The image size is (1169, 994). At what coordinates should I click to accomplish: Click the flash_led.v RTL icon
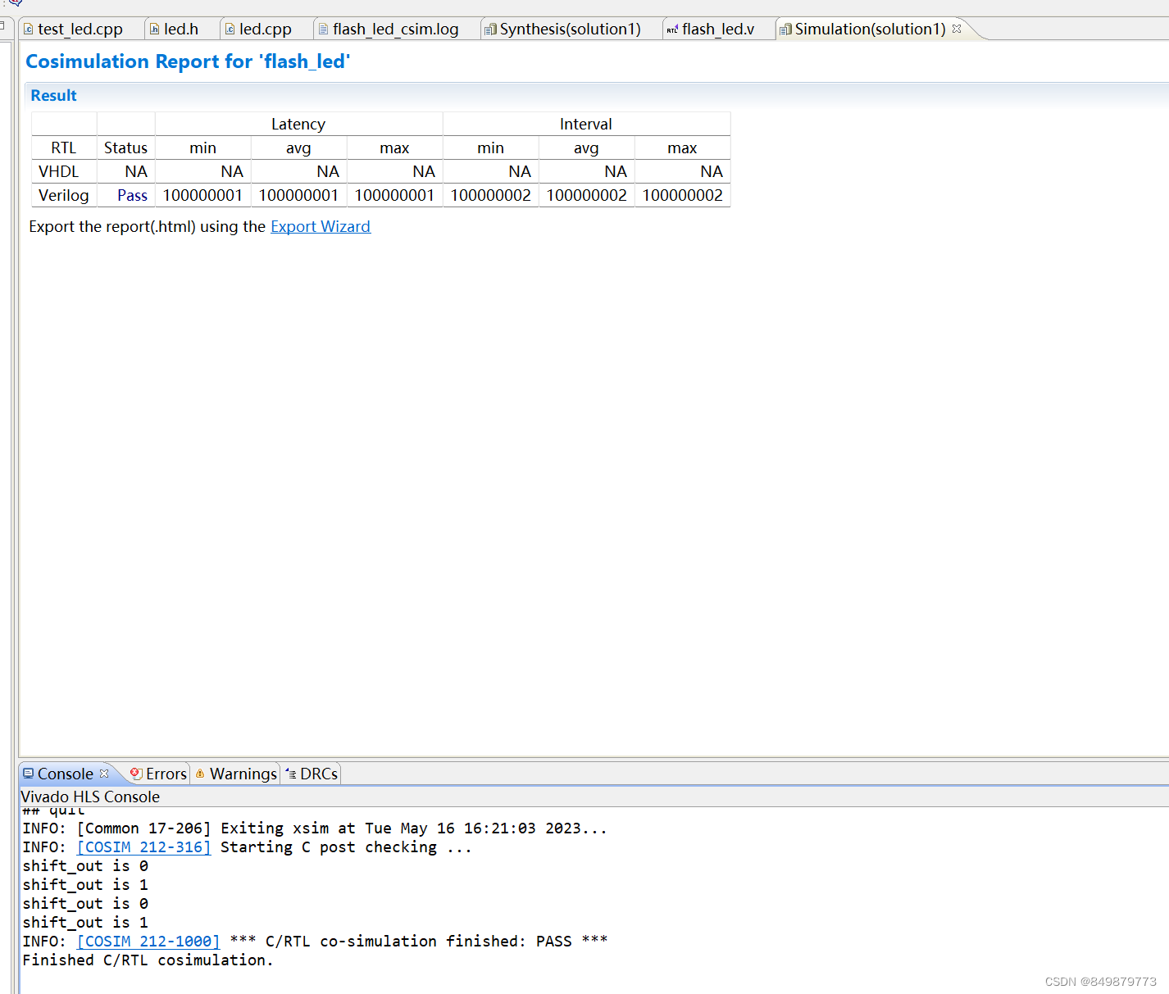(x=672, y=30)
